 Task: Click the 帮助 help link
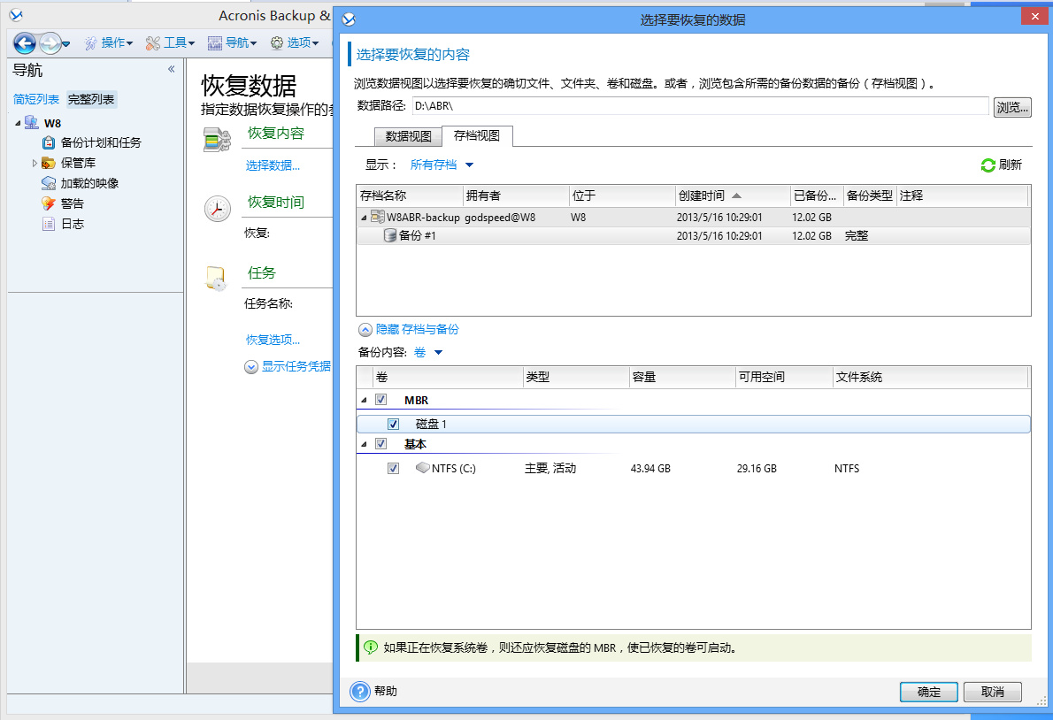386,691
